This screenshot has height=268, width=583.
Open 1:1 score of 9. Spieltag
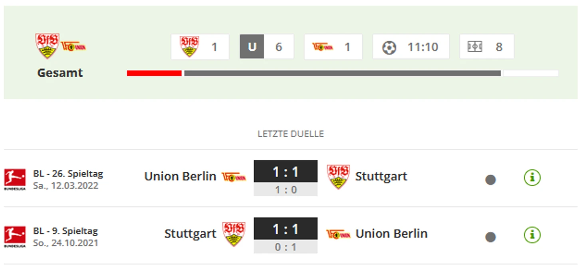[286, 229]
